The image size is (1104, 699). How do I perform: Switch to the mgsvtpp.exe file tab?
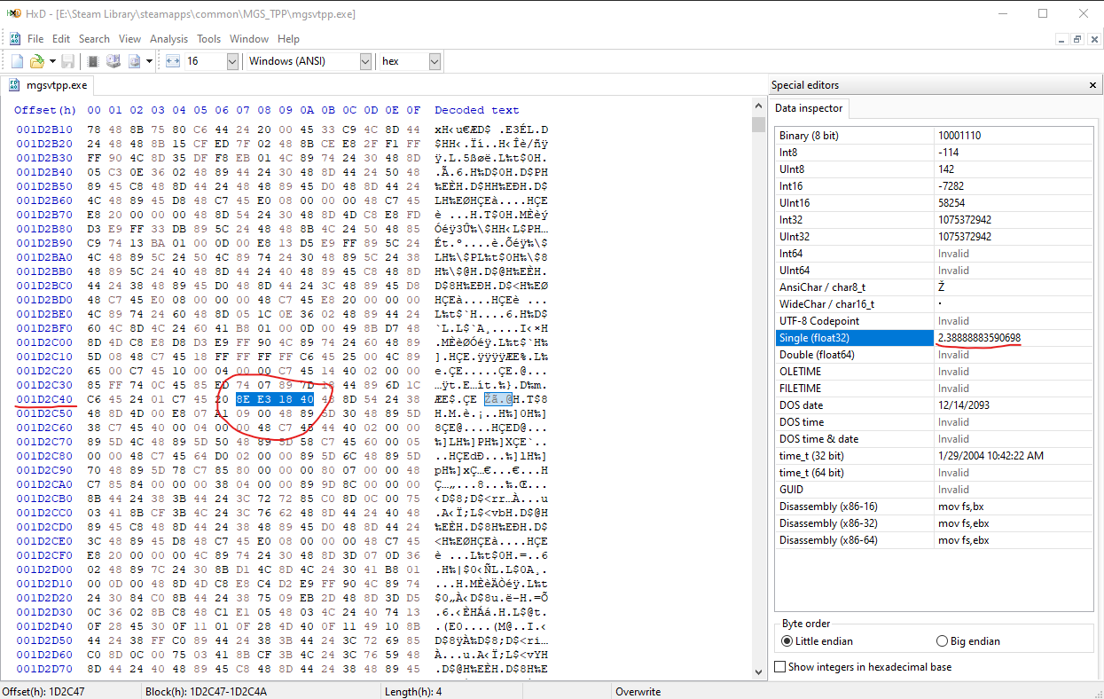pyautogui.click(x=48, y=85)
